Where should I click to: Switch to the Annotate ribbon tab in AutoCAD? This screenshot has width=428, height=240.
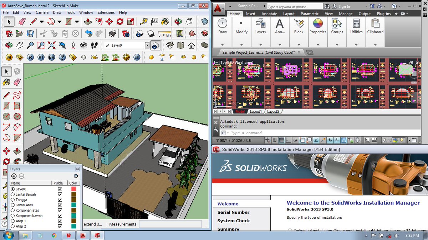pos(269,14)
